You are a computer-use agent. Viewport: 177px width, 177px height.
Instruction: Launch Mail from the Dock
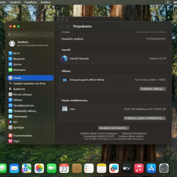coord(14,168)
